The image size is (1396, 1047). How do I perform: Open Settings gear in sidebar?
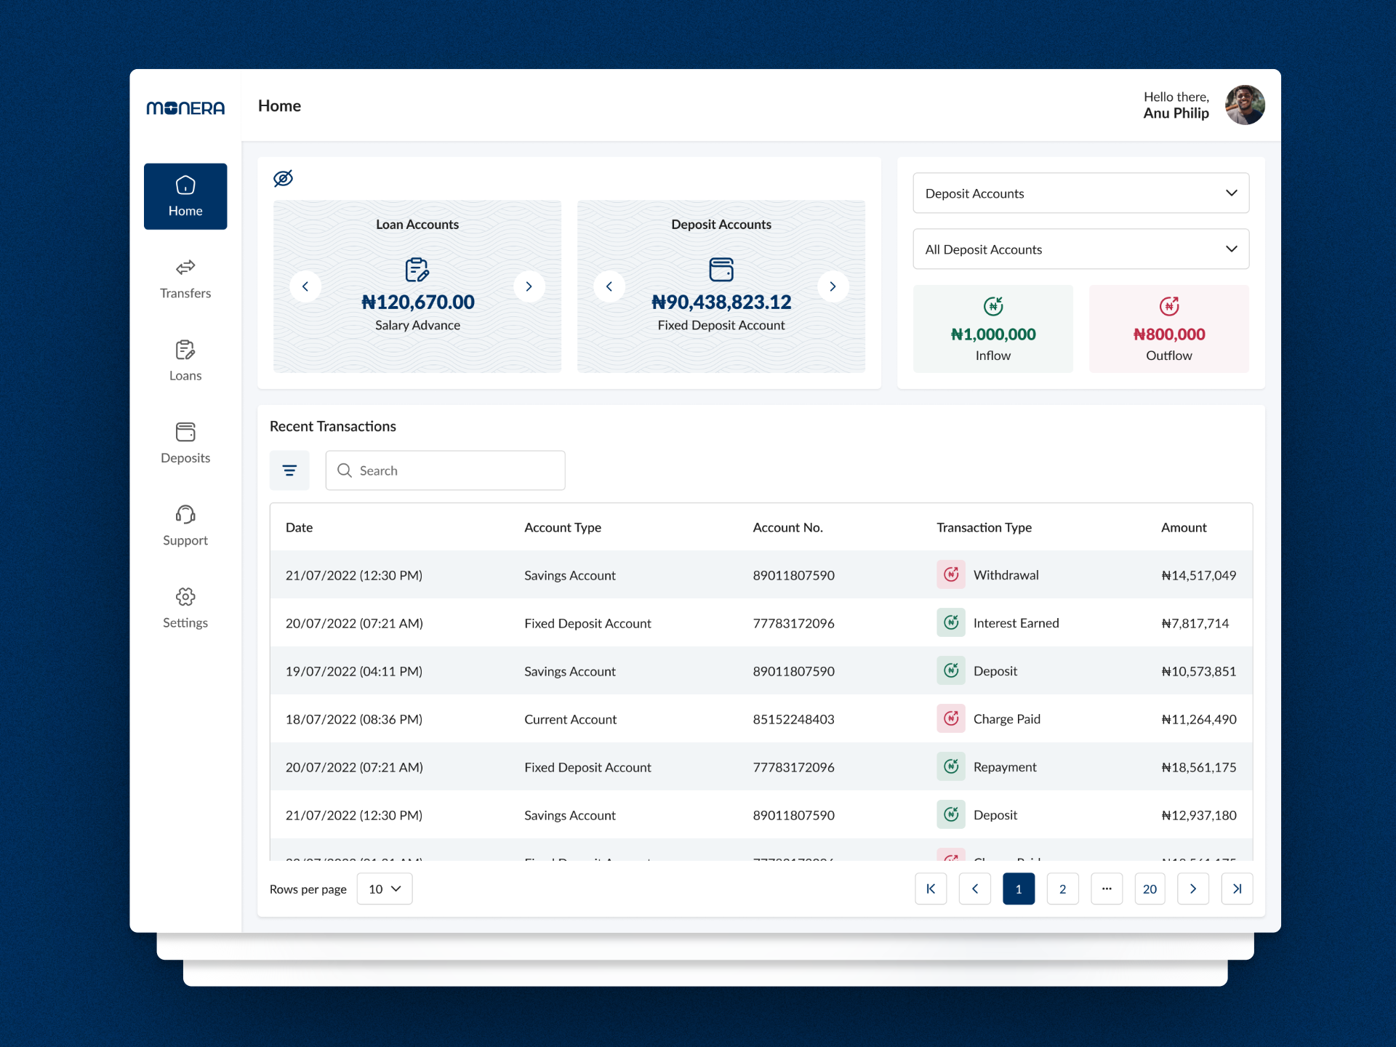(x=185, y=607)
